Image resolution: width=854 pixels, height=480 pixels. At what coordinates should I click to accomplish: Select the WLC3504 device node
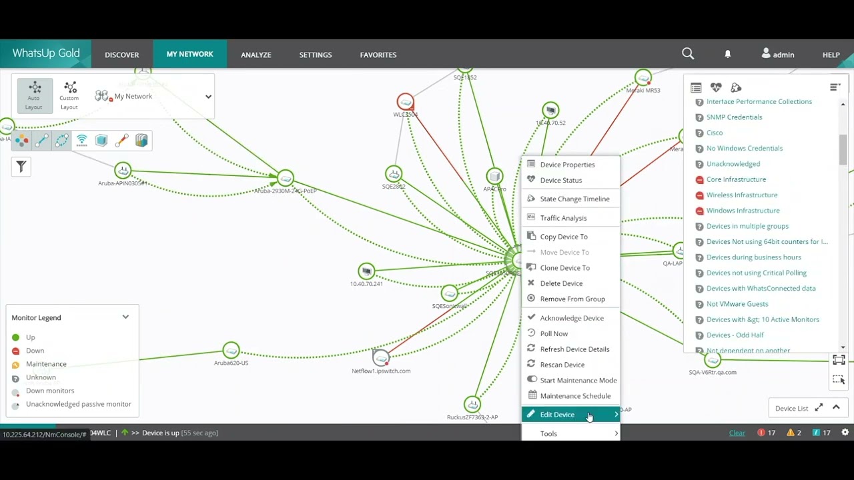coord(405,102)
